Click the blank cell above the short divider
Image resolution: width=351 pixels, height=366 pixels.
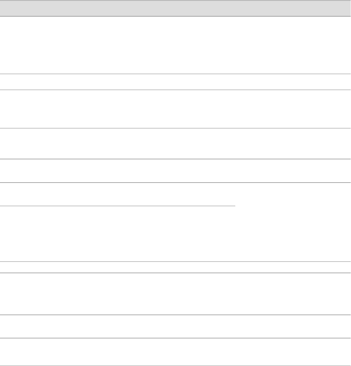point(117,194)
